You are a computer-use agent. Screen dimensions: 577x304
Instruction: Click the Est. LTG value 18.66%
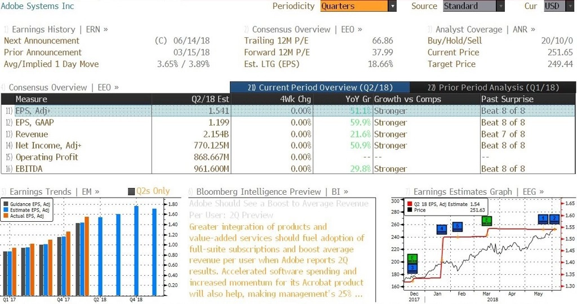(x=380, y=64)
